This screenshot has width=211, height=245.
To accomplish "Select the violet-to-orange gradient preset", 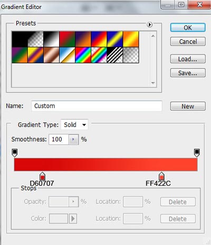I will click(x=83, y=39).
